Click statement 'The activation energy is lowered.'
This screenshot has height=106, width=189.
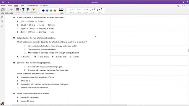coord(42,49)
